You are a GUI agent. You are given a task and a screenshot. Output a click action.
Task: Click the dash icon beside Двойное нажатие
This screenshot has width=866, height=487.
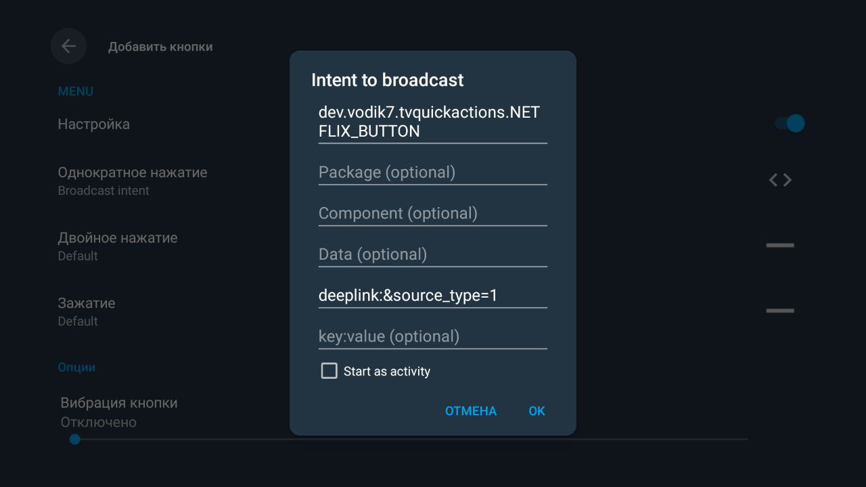click(x=780, y=245)
